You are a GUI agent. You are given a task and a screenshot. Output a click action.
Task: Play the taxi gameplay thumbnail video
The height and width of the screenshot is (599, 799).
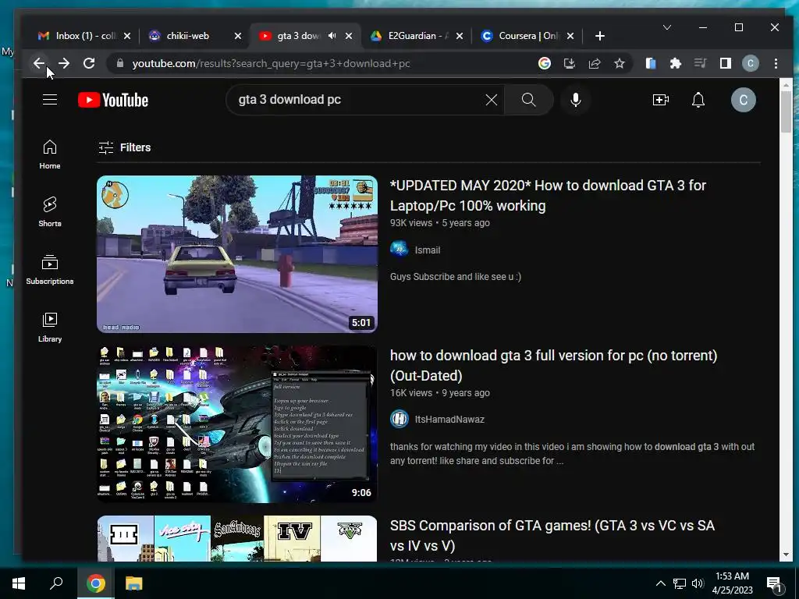tap(237, 254)
